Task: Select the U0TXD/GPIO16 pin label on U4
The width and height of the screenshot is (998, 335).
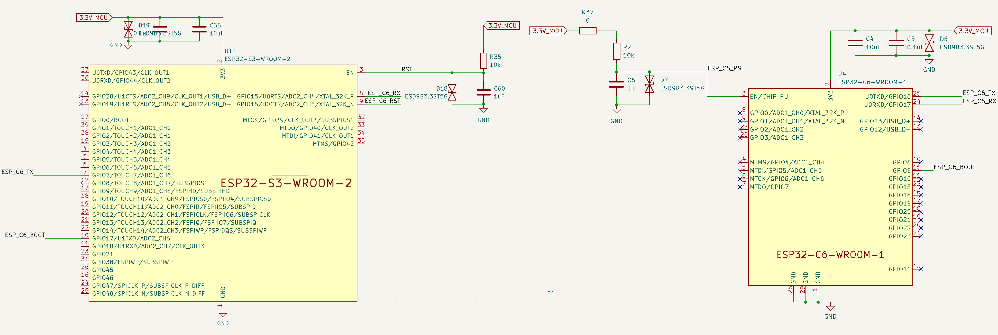Action: tap(887, 96)
